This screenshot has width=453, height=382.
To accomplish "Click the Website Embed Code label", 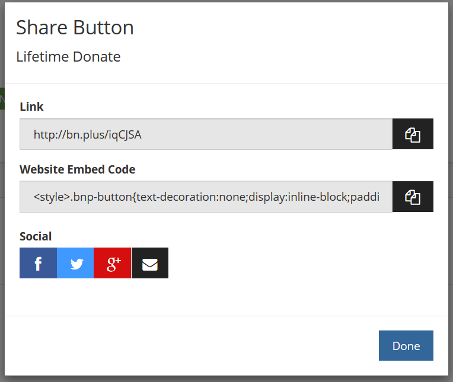I will [77, 169].
